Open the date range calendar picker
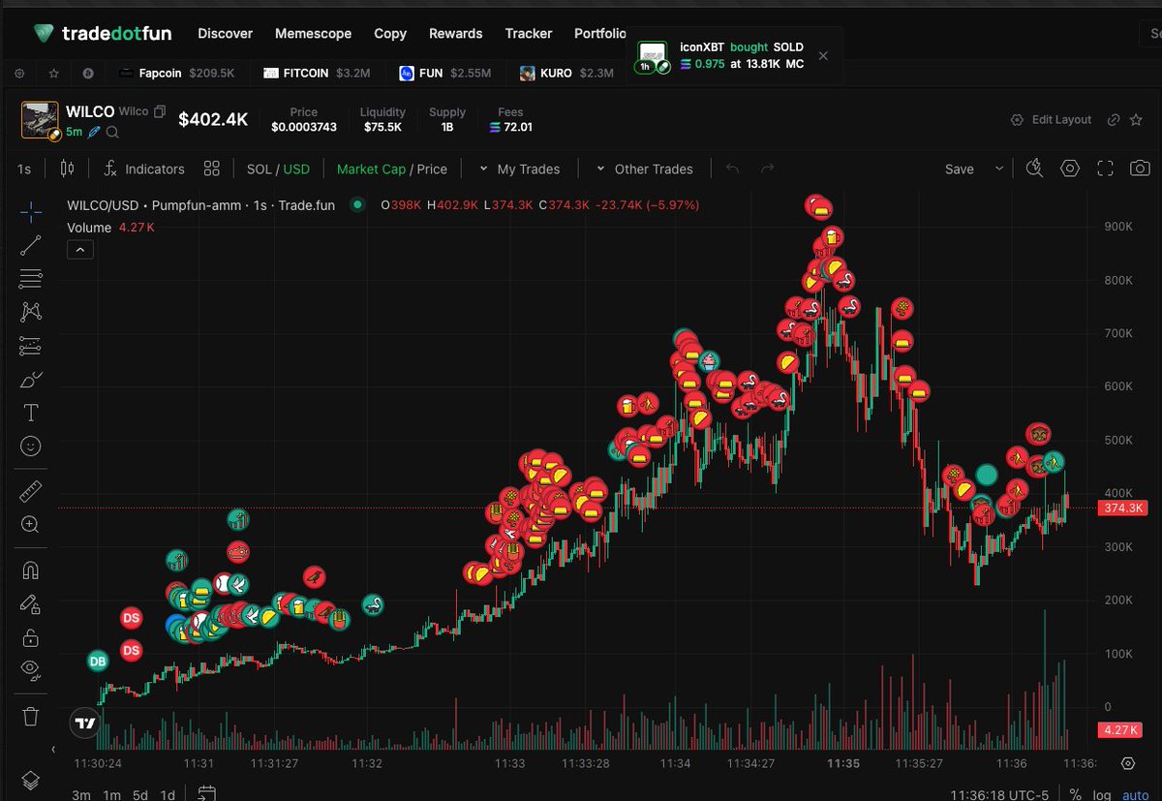Viewport: 1162px width, 801px height. (x=206, y=794)
